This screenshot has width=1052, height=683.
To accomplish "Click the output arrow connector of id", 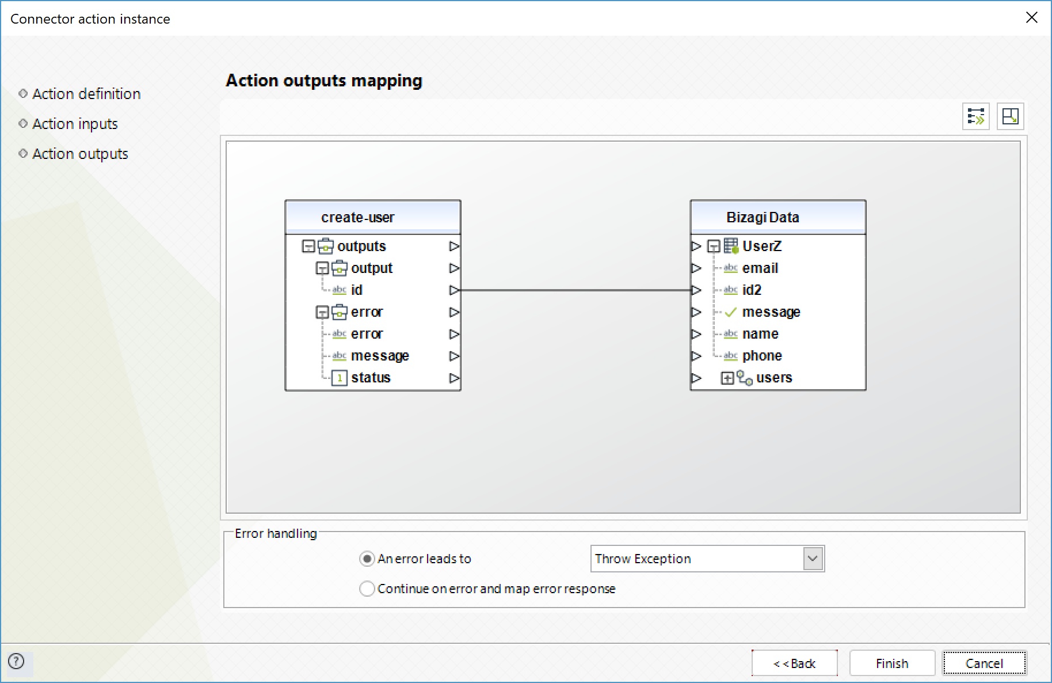I will [x=454, y=290].
